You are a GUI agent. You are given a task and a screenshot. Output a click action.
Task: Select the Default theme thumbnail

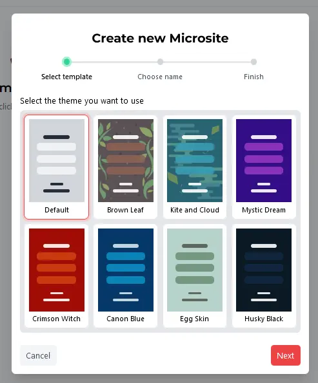[57, 160]
